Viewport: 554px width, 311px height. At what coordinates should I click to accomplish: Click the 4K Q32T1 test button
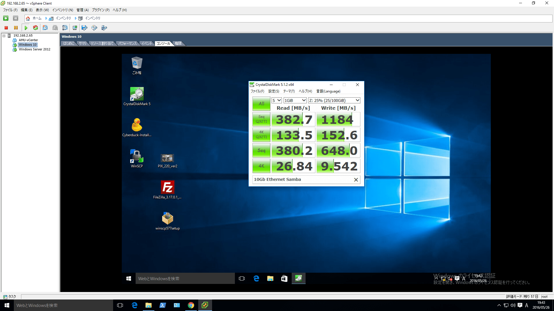(261, 135)
